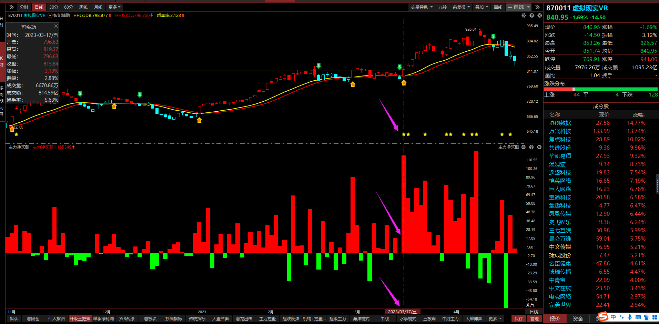Select the 超级主力 template

click(338, 318)
